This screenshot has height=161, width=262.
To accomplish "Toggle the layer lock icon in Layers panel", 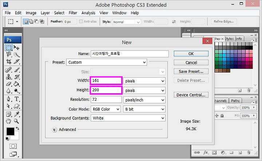I will click(x=222, y=116).
